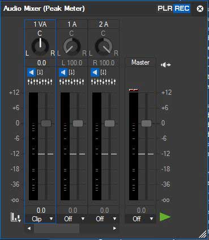Image resolution: width=209 pixels, height=240 pixels.
Task: Click the 2 A peak level meter
Action: (97, 146)
